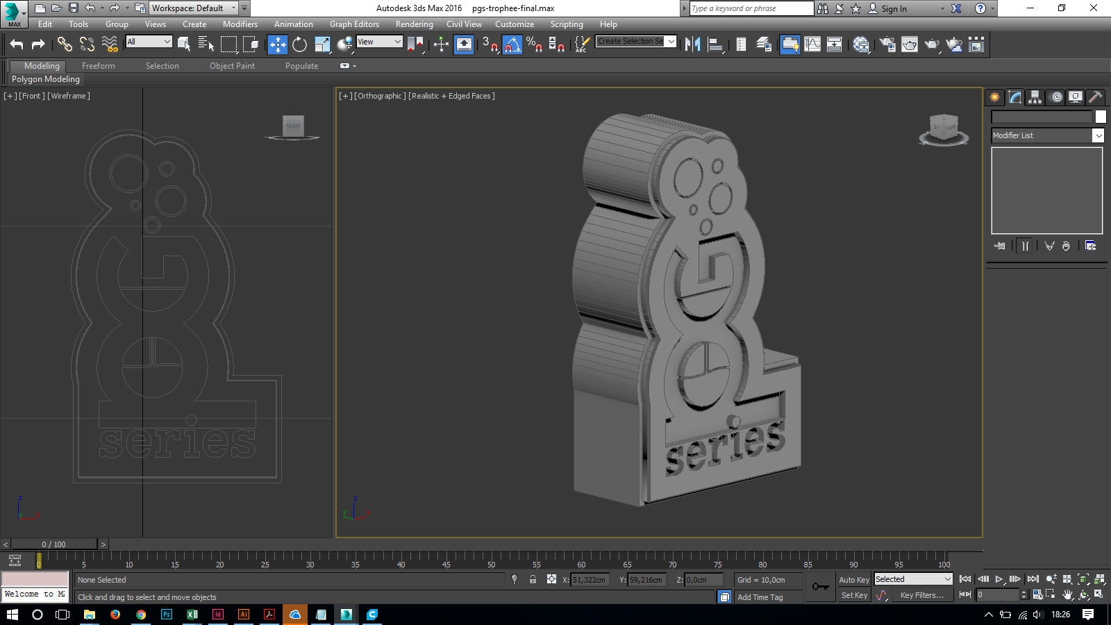Open the Customize menu
Viewport: 1111px width, 625px height.
click(515, 24)
